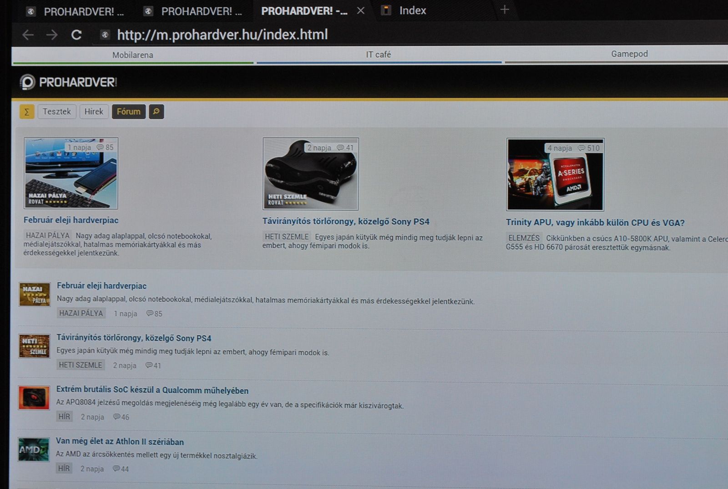The image size is (728, 489).
Task: Open a new tab with the plus icon
Action: click(504, 10)
